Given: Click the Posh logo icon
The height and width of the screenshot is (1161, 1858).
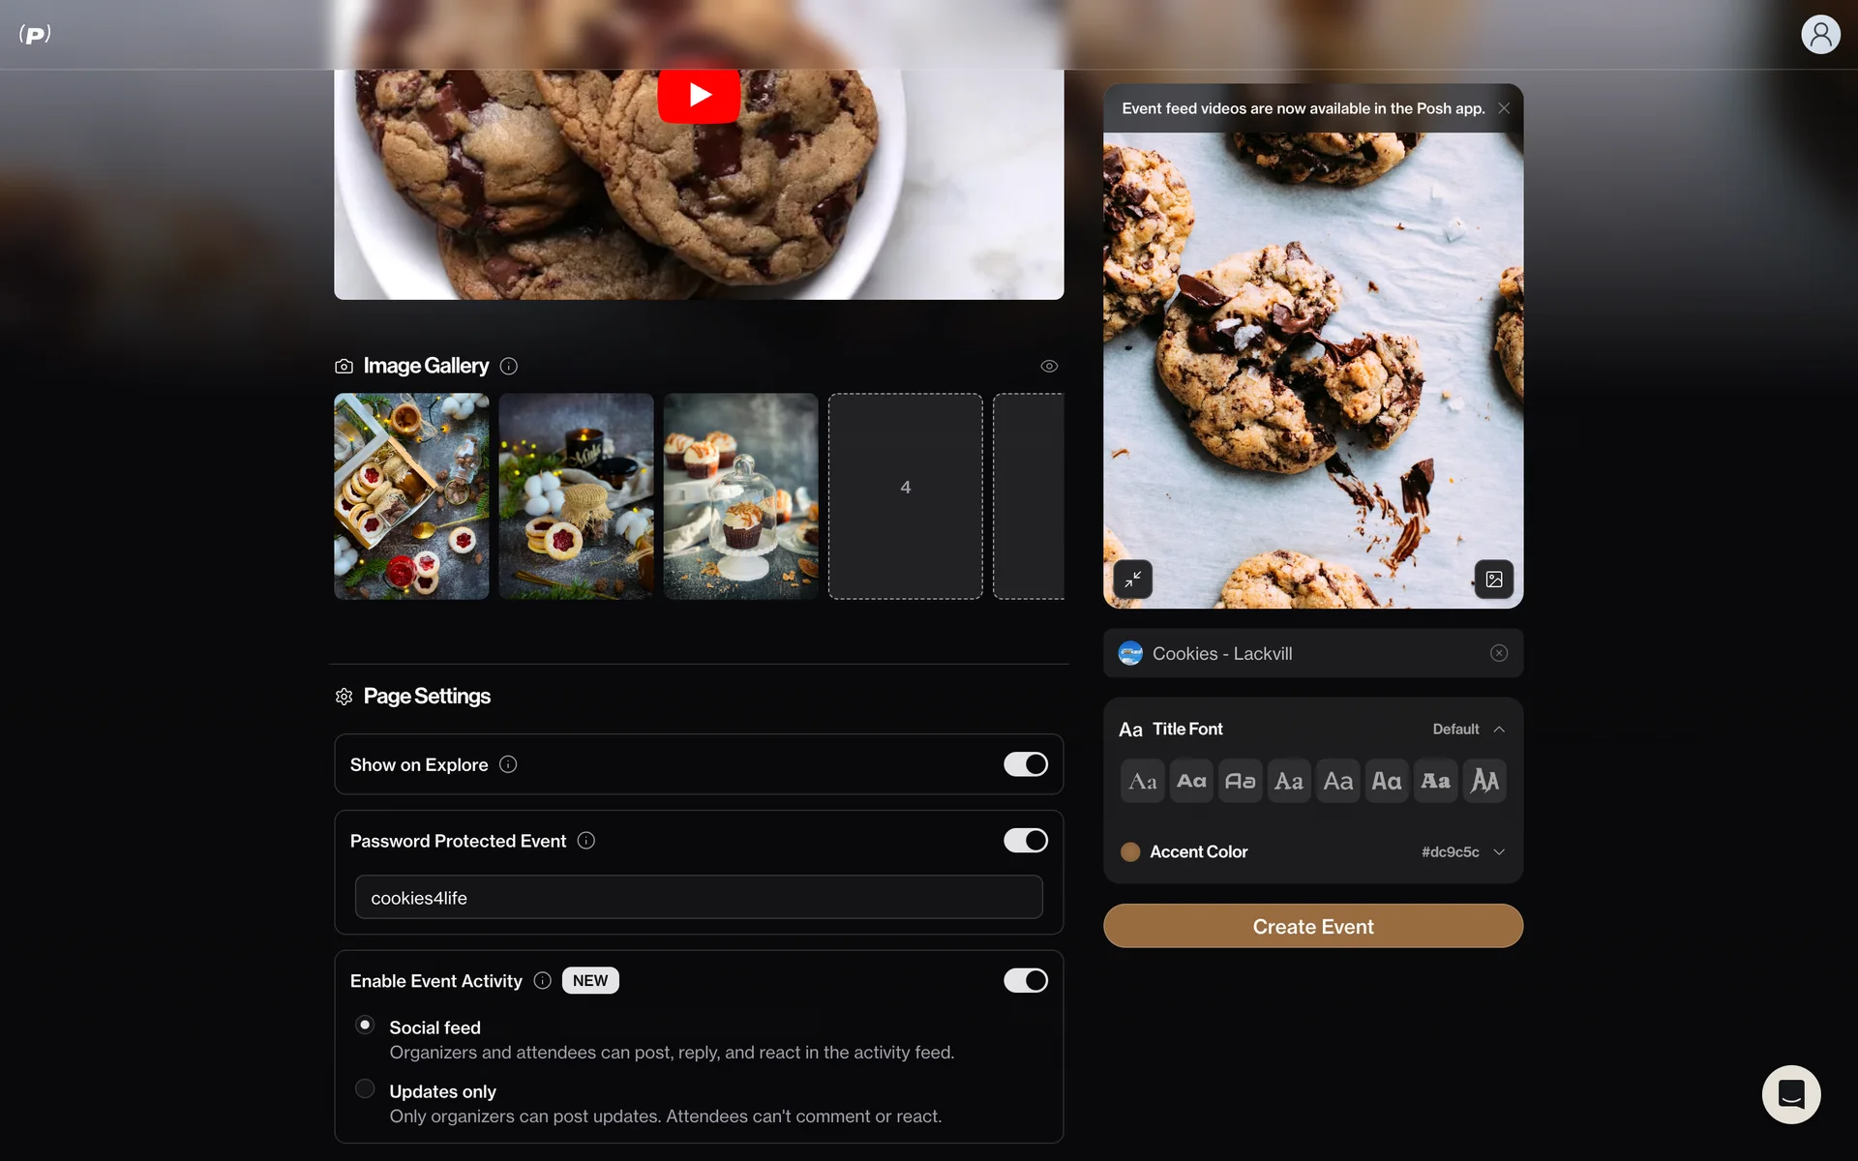Looking at the screenshot, I should [x=35, y=35].
